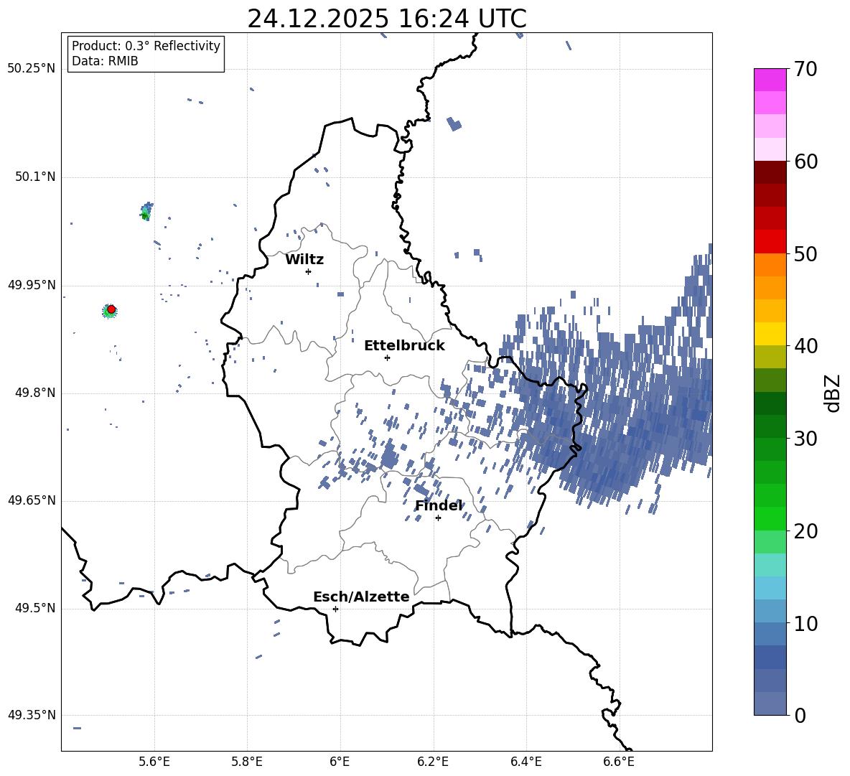The width and height of the screenshot is (850, 776).
Task: Click the red dot radar marker
Action: [111, 309]
